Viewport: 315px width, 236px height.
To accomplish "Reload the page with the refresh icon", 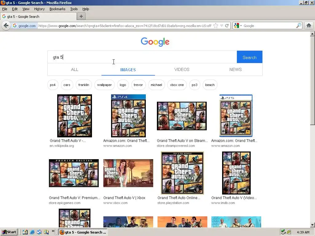I will pos(227,26).
